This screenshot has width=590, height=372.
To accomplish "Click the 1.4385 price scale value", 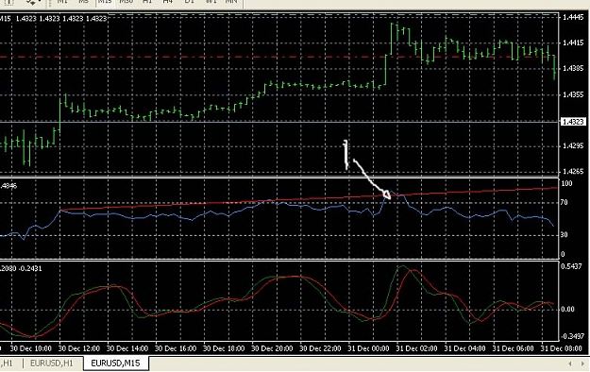I will point(573,69).
